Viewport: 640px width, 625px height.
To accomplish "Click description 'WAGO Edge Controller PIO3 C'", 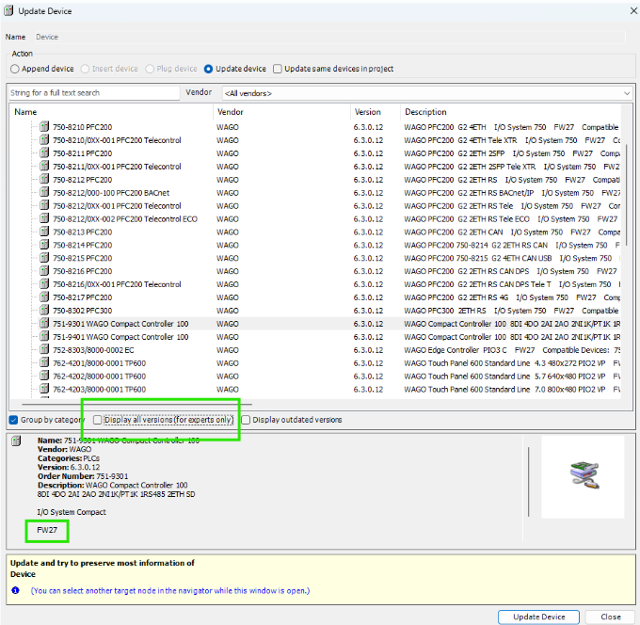I will point(456,350).
